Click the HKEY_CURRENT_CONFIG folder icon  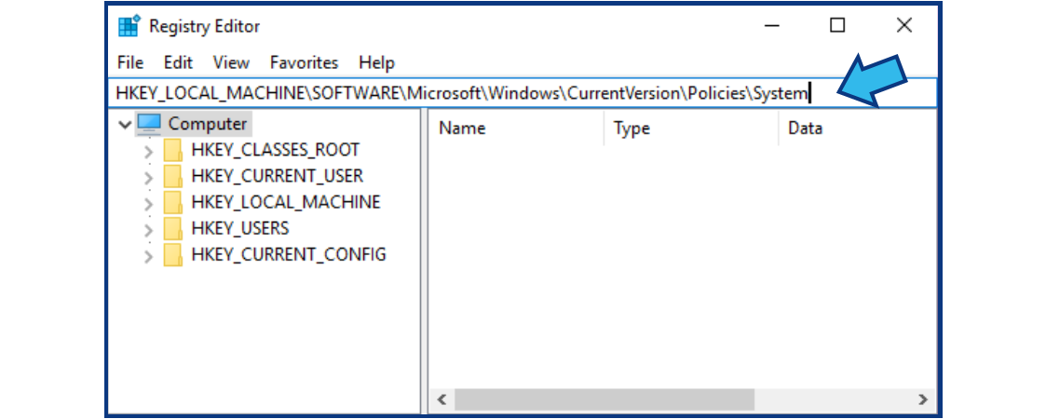click(x=172, y=255)
